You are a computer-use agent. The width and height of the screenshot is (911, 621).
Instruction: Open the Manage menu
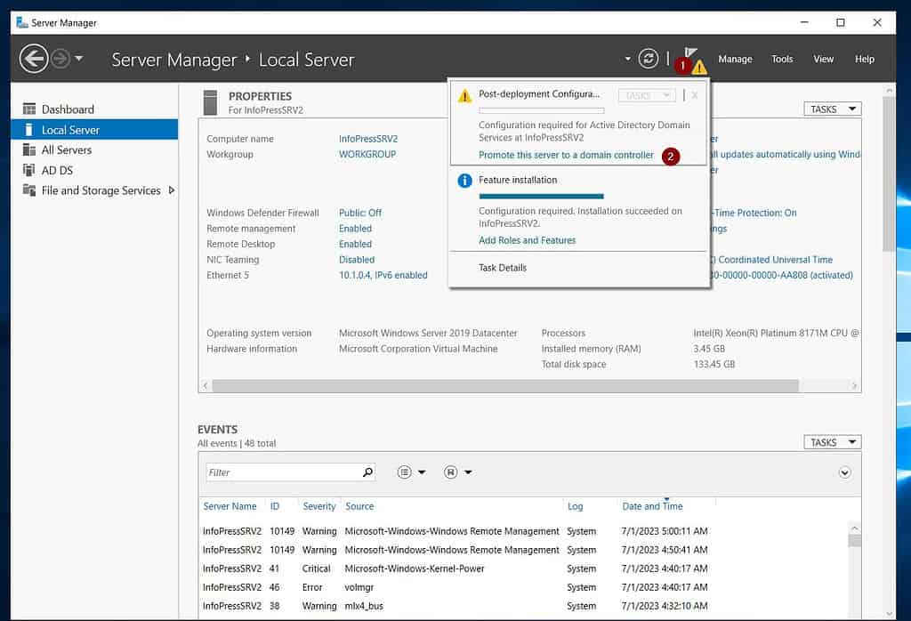pos(735,59)
